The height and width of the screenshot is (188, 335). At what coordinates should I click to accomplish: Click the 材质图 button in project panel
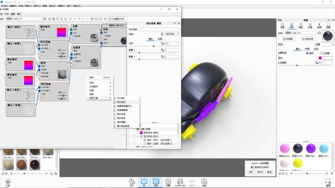289,39
